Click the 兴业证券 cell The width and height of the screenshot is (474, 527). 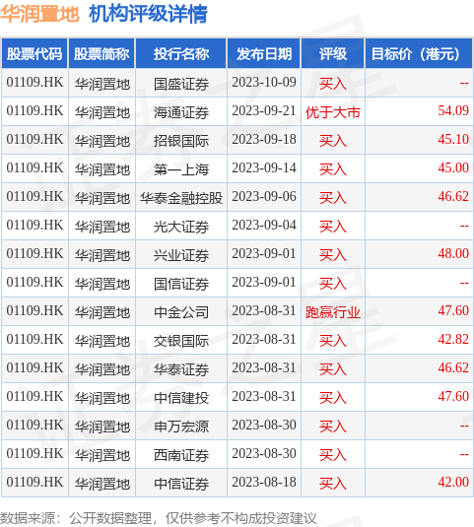(181, 255)
